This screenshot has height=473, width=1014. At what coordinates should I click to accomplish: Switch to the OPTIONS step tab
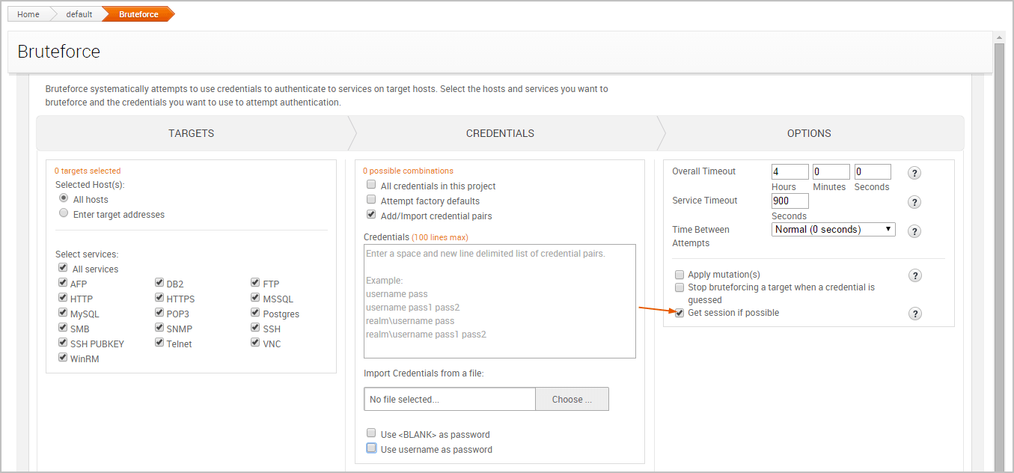(x=809, y=133)
